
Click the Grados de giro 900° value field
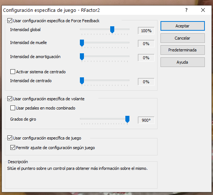tap(146, 120)
